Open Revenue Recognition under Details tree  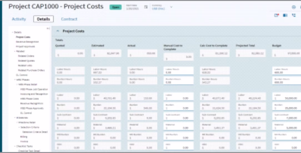27,42
